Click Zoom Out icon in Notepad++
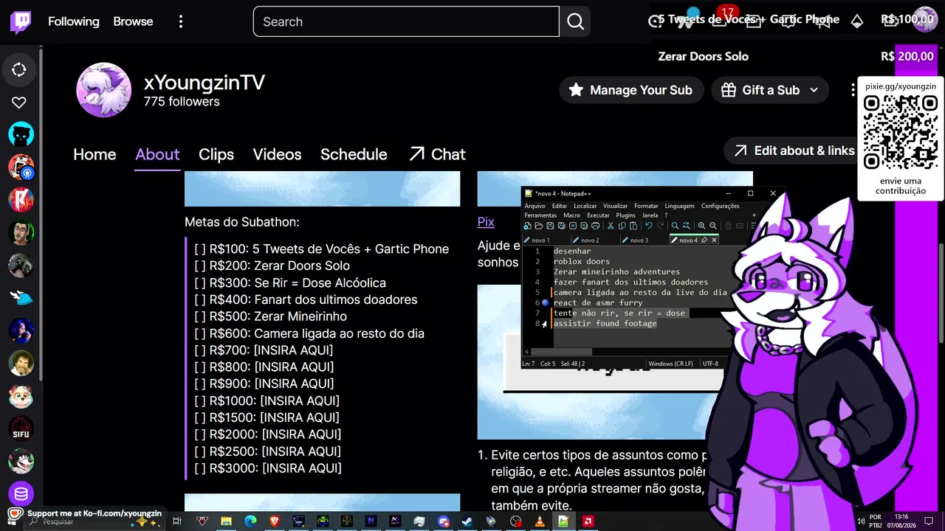Screen dimensions: 945x531 coord(712,226)
